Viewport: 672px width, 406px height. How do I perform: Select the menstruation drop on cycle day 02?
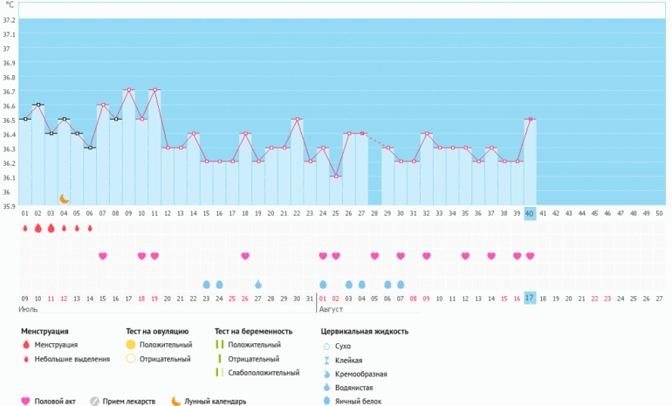click(38, 229)
